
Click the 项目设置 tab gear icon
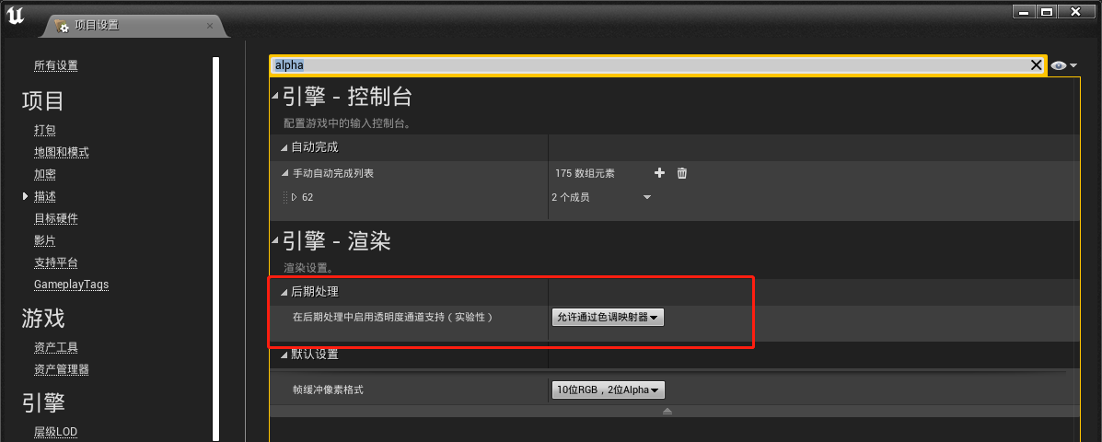62,26
